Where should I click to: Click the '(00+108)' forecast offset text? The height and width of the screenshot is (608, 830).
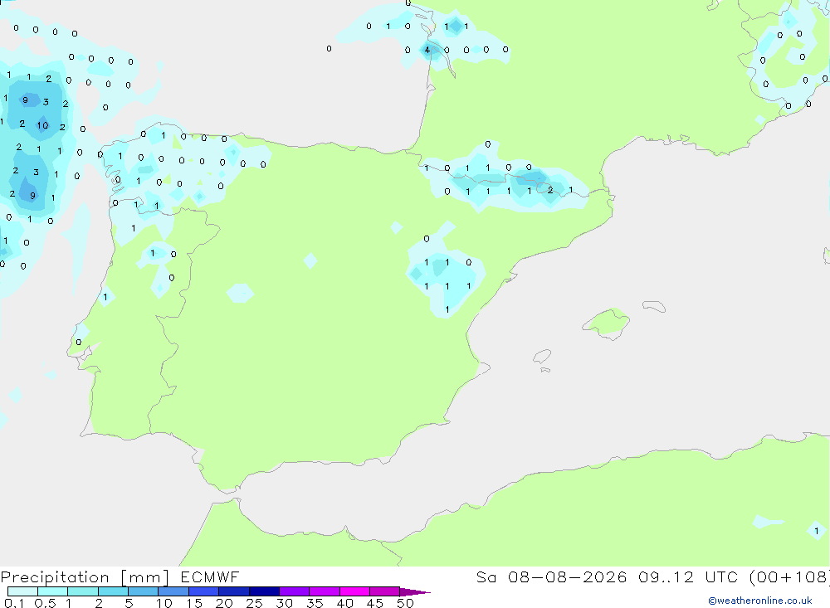(x=789, y=576)
